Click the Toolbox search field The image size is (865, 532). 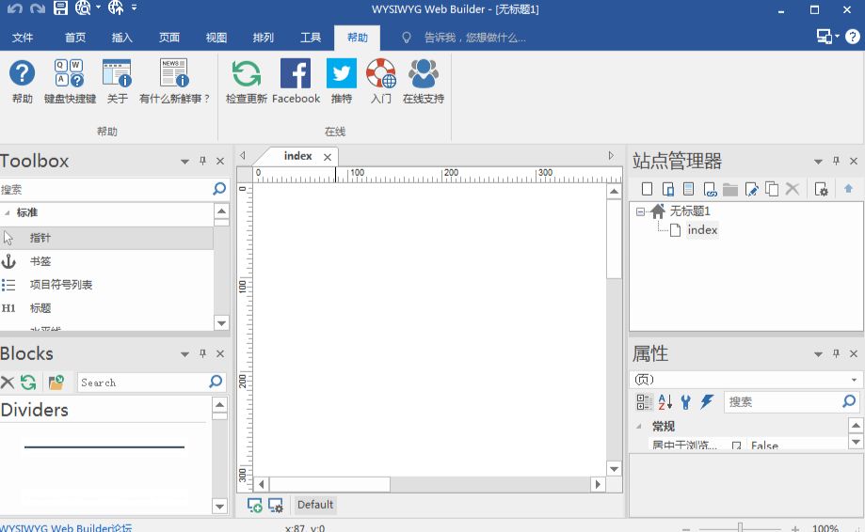point(104,189)
